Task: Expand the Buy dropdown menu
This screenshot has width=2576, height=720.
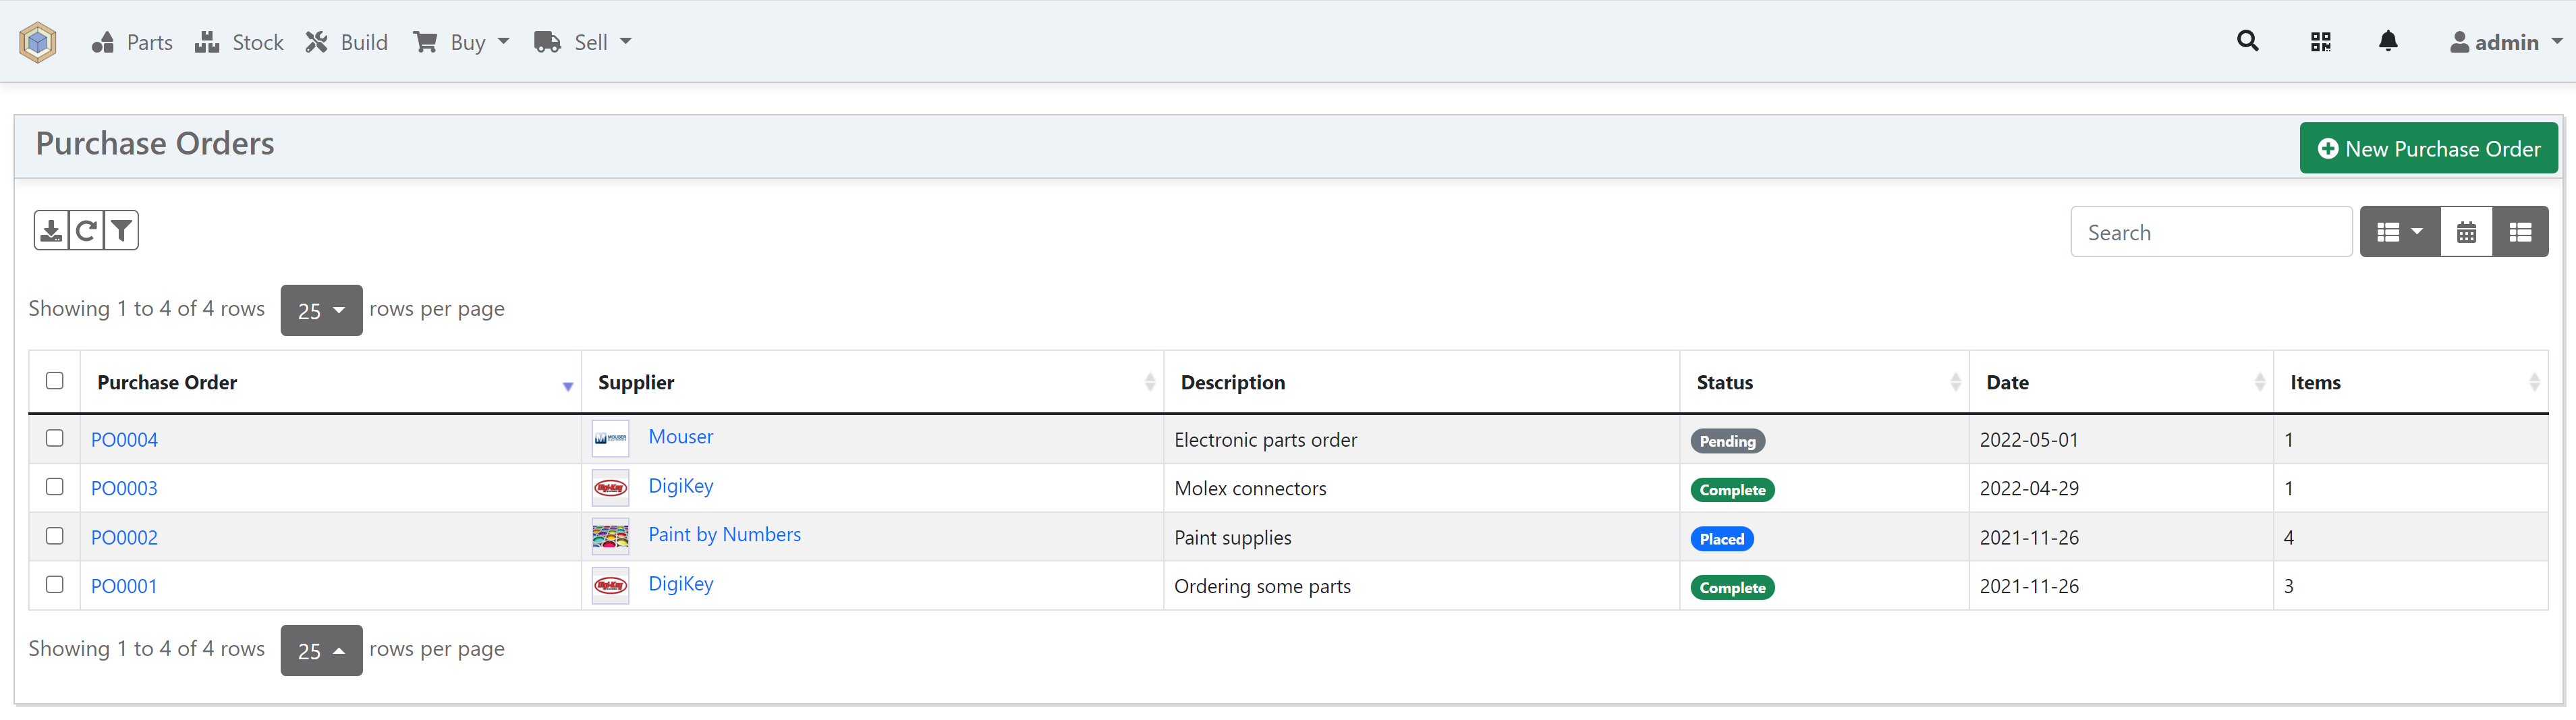Action: click(462, 42)
